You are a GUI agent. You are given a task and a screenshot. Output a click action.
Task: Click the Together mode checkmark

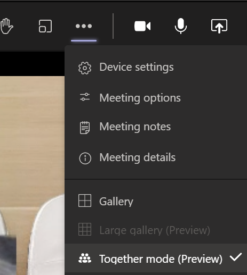(x=236, y=257)
